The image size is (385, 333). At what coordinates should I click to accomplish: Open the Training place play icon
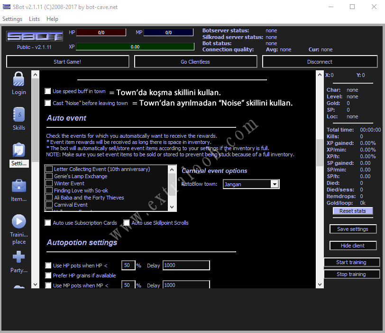(18, 221)
